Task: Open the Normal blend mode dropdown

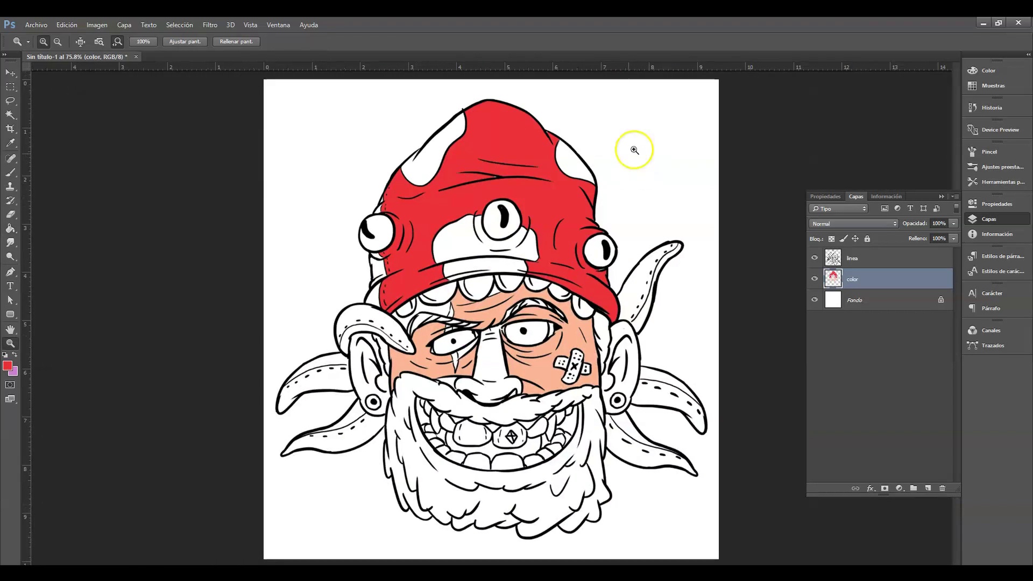Action: (x=853, y=223)
